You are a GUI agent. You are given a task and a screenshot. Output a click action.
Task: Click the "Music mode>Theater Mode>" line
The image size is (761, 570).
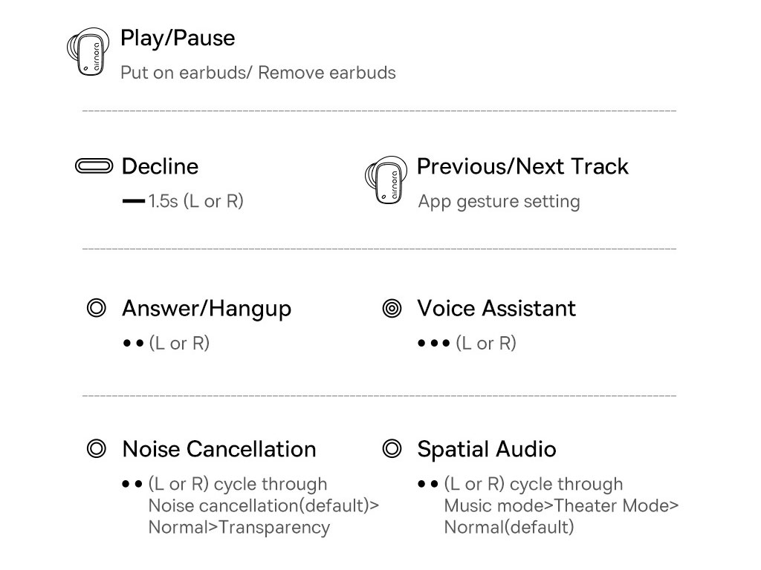point(561,506)
